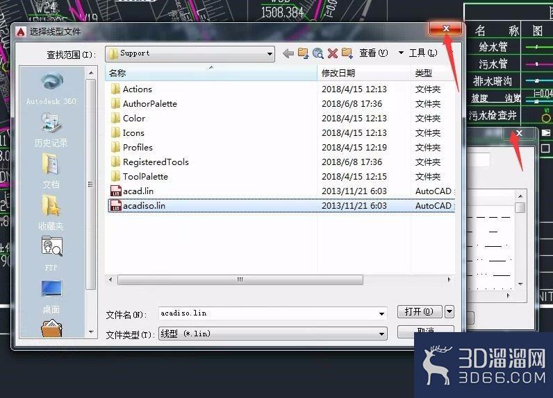553x398 pixels.
Task: Select the Icons folder icon
Action: [116, 132]
